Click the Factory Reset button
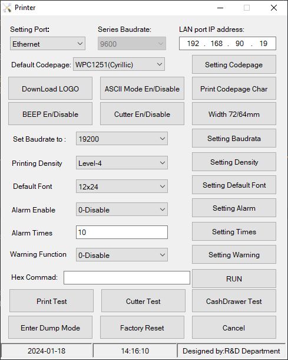Viewport: 288px width, 360px height. (142, 328)
